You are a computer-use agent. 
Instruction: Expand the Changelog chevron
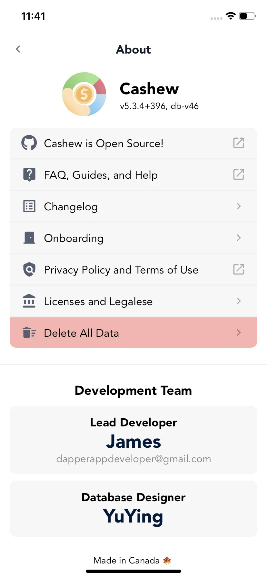pos(239,206)
